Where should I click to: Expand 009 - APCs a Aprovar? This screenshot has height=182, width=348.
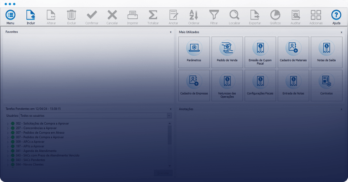[8, 142]
